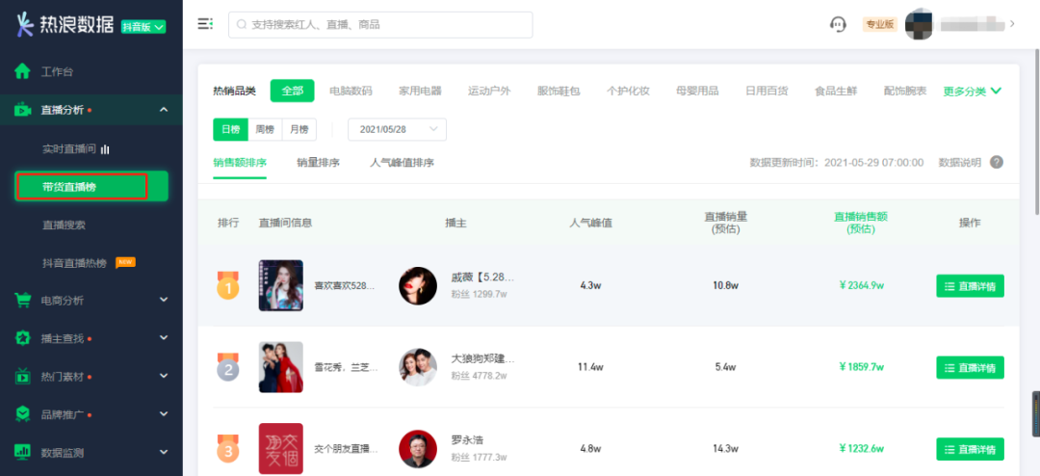1040x476 pixels.
Task: Click the 大狼狗郑建 streamer avatar
Action: [418, 367]
